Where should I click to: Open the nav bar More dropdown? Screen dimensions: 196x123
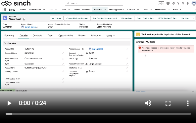click(177, 10)
